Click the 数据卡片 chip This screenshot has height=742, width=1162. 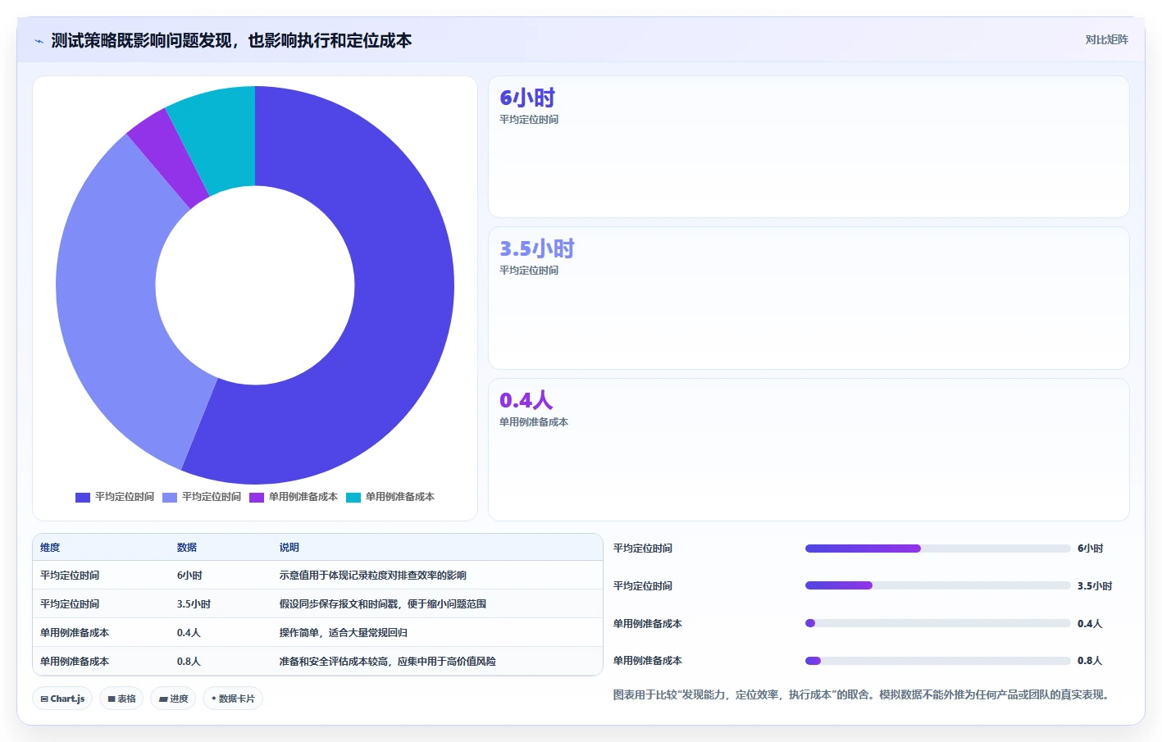coord(233,699)
